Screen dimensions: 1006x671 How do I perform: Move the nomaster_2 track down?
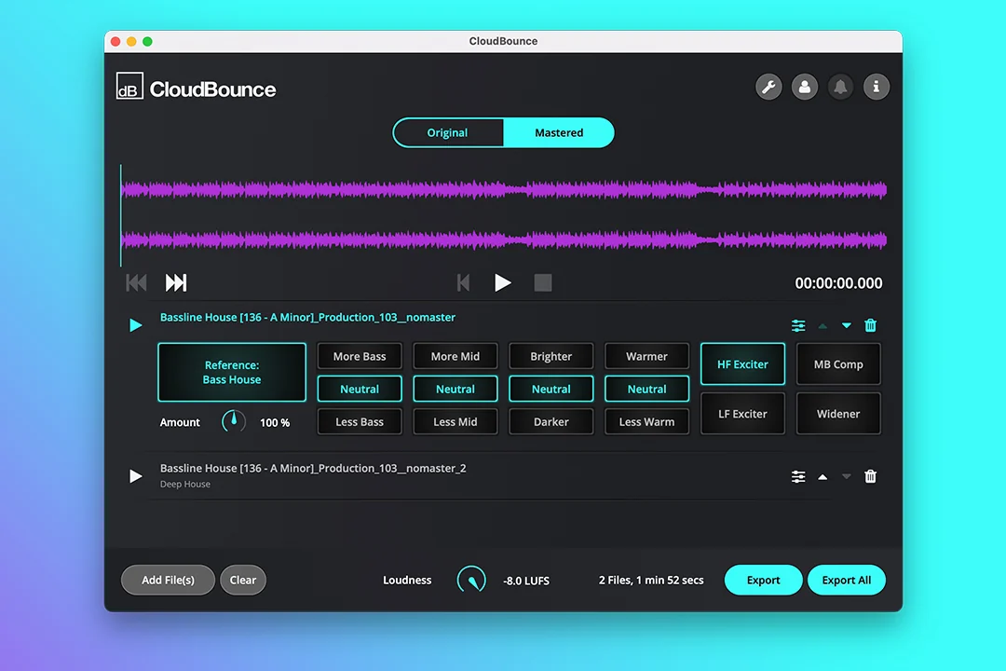pyautogui.click(x=846, y=476)
